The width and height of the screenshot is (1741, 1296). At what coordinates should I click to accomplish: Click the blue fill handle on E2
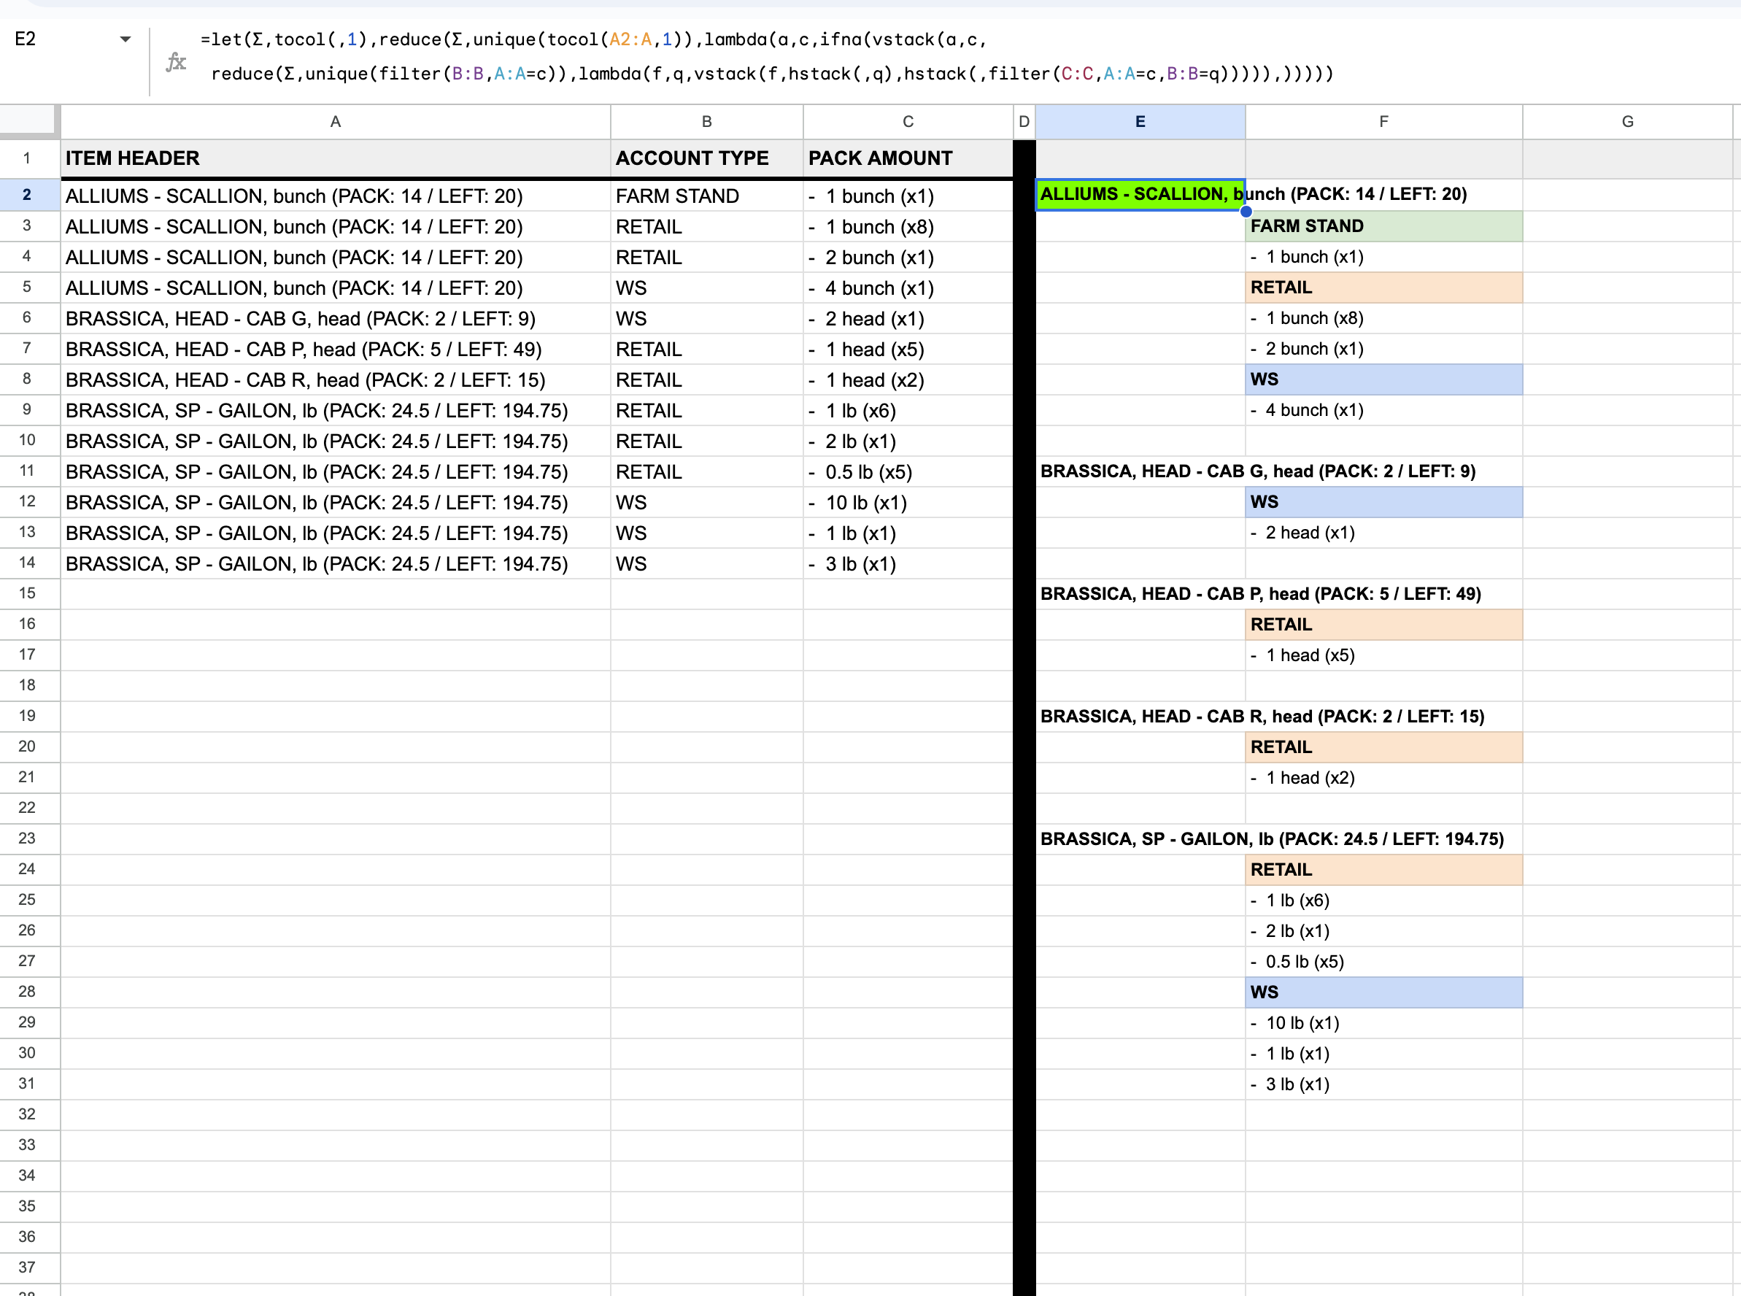coord(1246,211)
